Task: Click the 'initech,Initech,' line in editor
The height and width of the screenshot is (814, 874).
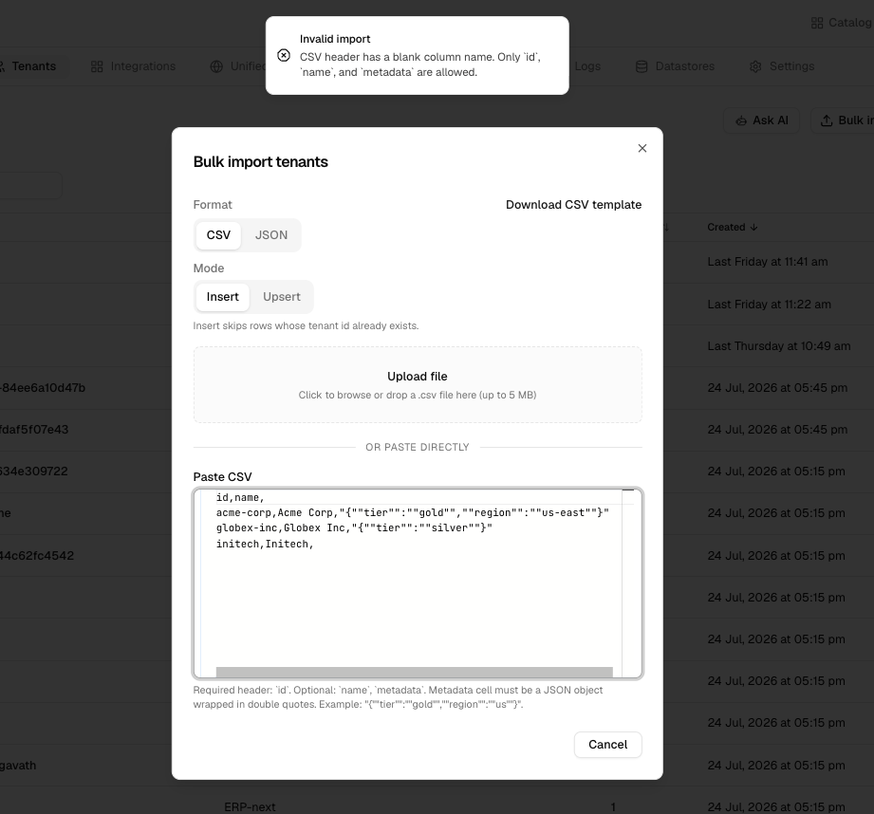Action: click(x=266, y=544)
